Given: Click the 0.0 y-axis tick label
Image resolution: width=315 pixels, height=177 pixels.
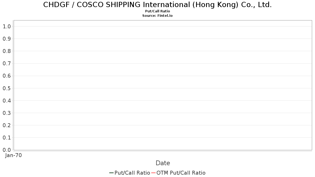Looking at the screenshot, I should (7, 150).
